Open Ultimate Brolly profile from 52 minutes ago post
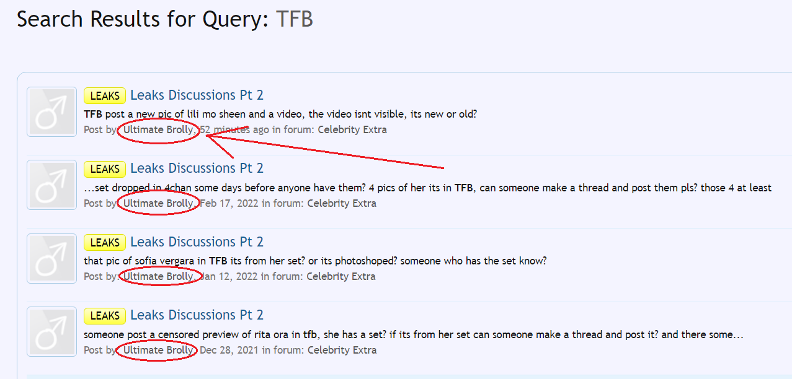Image resolution: width=792 pixels, height=379 pixels. coord(158,130)
